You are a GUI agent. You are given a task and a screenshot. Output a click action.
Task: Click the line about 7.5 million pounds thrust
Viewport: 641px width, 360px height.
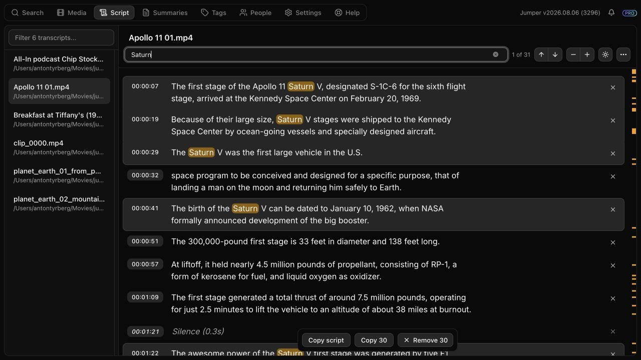[321, 303]
